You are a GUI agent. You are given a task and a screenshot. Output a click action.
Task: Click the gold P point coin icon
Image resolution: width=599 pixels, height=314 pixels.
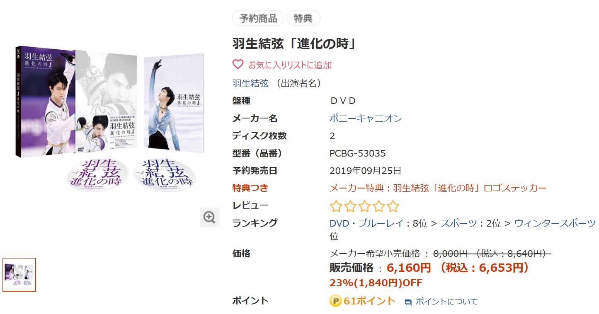pos(335,301)
